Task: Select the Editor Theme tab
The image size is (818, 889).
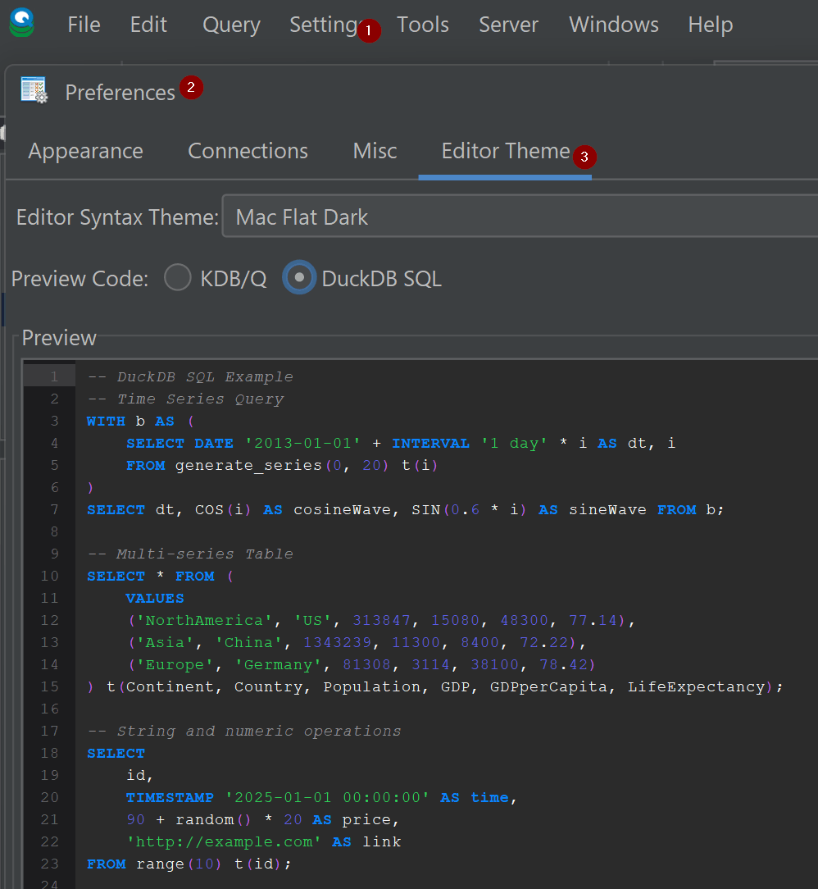Action: (x=505, y=151)
